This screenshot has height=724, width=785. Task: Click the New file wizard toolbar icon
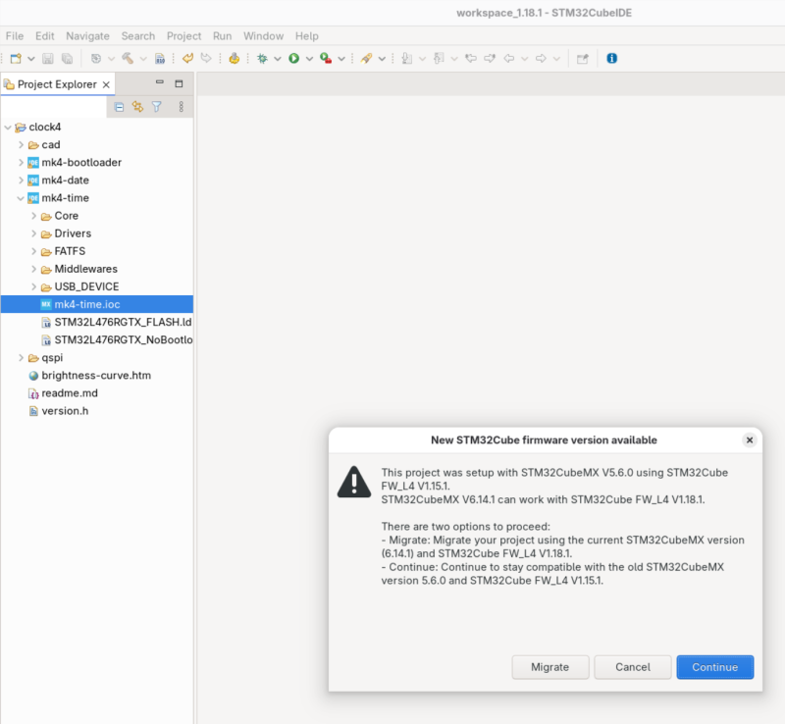coord(16,59)
